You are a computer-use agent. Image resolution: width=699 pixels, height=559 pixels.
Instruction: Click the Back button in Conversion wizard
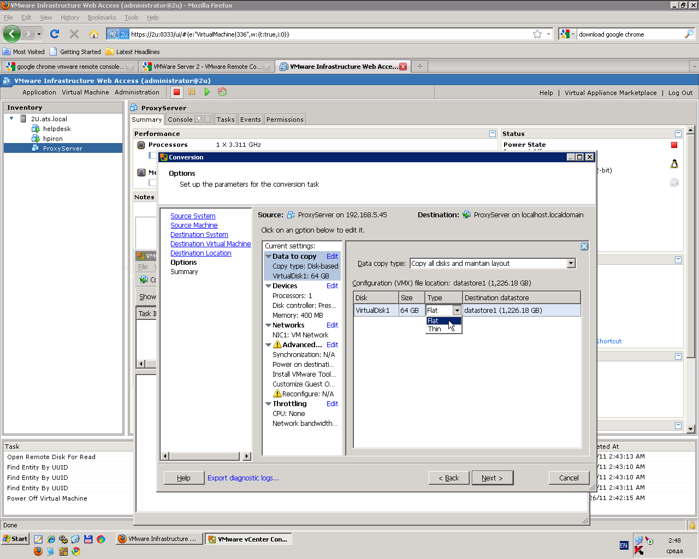point(449,478)
